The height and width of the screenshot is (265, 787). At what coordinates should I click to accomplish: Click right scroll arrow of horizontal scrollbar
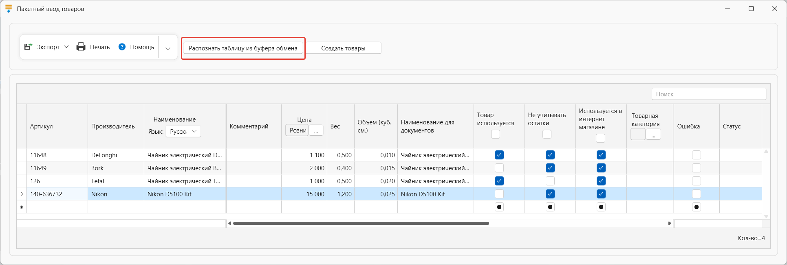click(670, 223)
